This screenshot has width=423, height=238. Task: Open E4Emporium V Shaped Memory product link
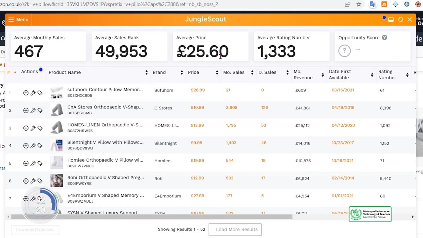pos(106,195)
